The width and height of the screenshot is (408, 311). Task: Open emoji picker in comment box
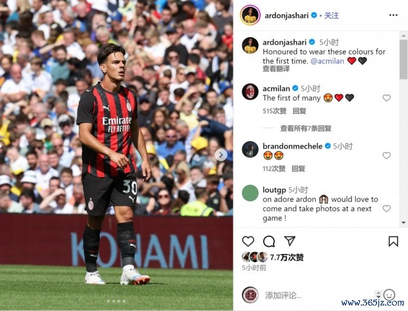(389, 295)
